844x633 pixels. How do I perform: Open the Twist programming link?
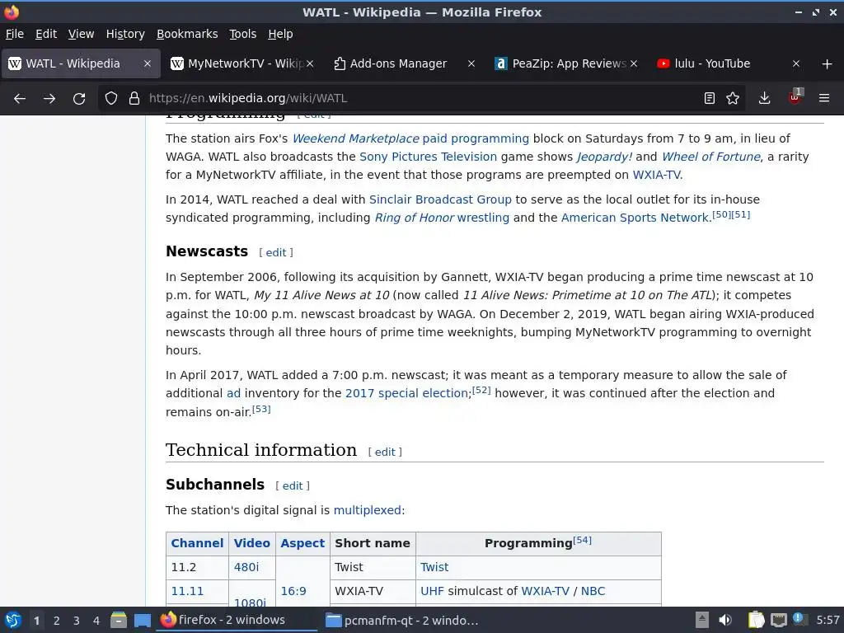tap(434, 567)
